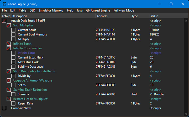Sort by the Value column header
Viewport: 189px width, 117px height.
[x=169, y=16]
